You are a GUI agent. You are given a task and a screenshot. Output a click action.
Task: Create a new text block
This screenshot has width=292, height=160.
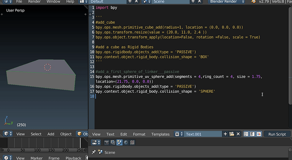(x=225, y=134)
